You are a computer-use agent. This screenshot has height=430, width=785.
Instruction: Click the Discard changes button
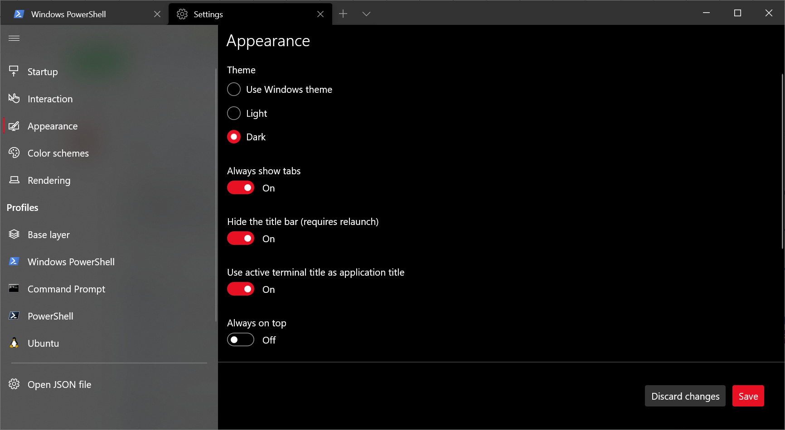point(685,396)
